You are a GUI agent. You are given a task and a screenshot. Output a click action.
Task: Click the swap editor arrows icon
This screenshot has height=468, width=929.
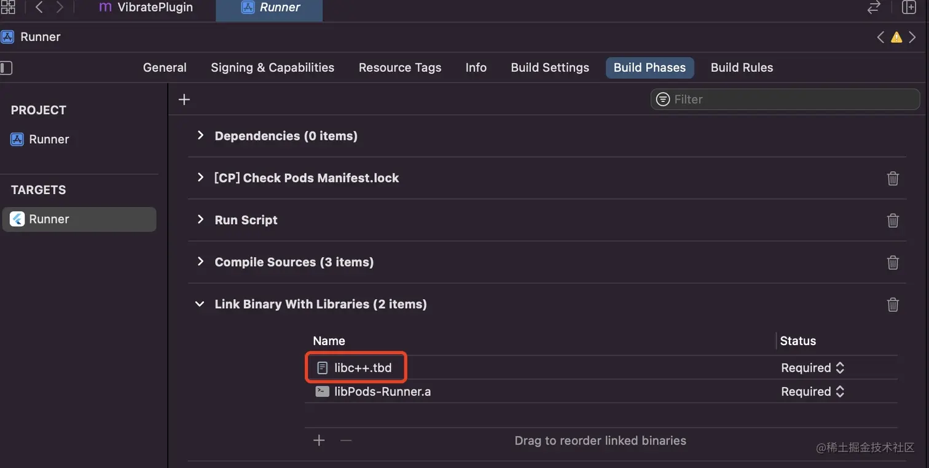(x=873, y=7)
